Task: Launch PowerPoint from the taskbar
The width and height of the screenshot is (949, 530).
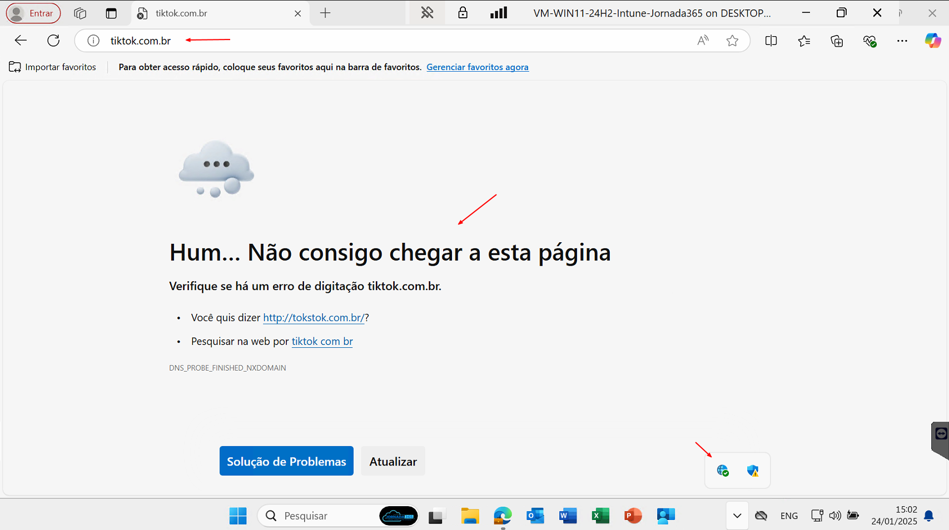Action: click(633, 516)
